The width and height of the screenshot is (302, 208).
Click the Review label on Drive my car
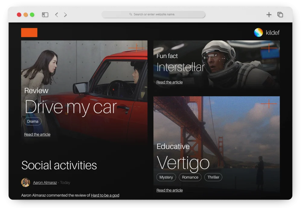(x=36, y=91)
